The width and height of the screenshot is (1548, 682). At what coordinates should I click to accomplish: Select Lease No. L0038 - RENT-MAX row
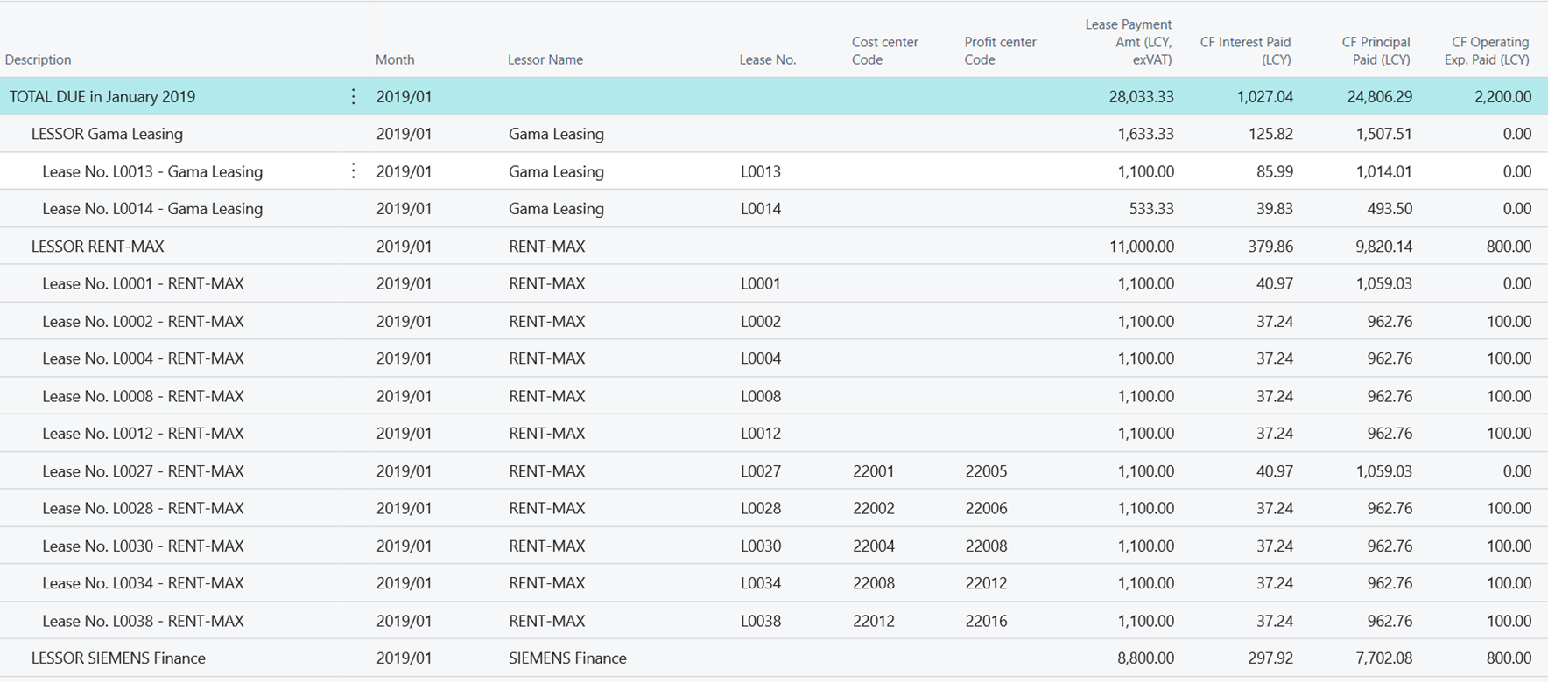[774, 621]
